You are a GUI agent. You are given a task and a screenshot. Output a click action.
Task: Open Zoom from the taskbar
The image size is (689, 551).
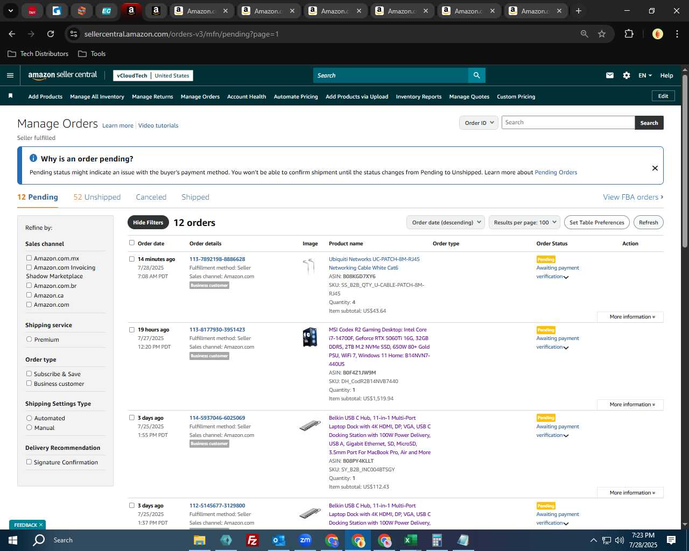click(305, 540)
